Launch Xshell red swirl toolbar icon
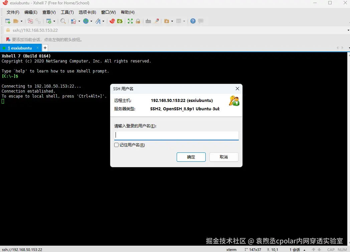350x252 pixels. [112, 21]
